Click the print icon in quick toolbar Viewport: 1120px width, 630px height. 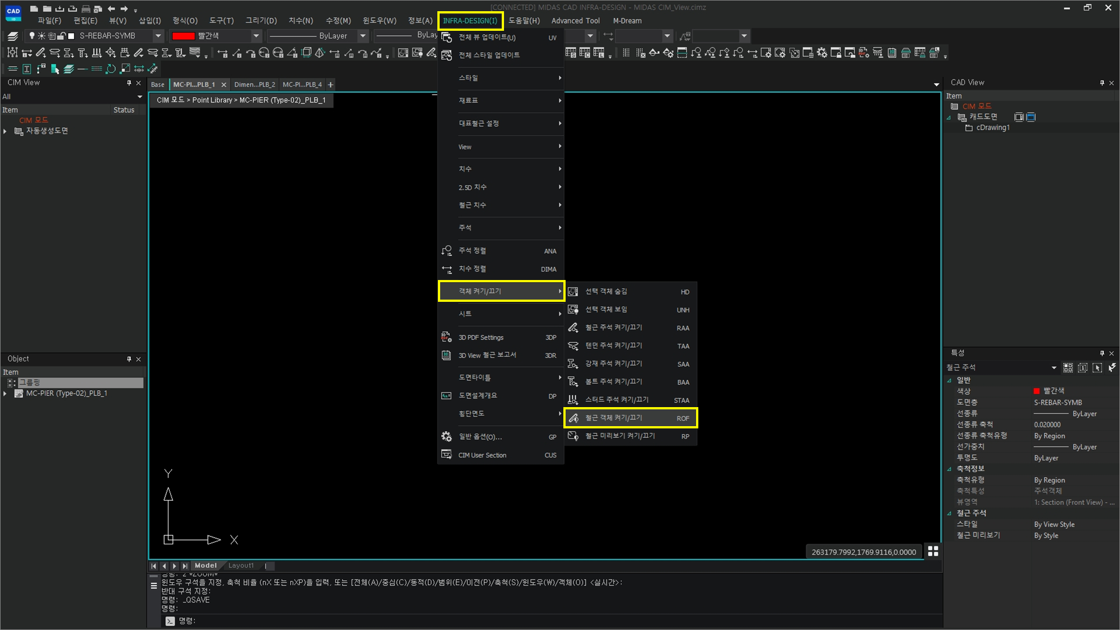[86, 8]
